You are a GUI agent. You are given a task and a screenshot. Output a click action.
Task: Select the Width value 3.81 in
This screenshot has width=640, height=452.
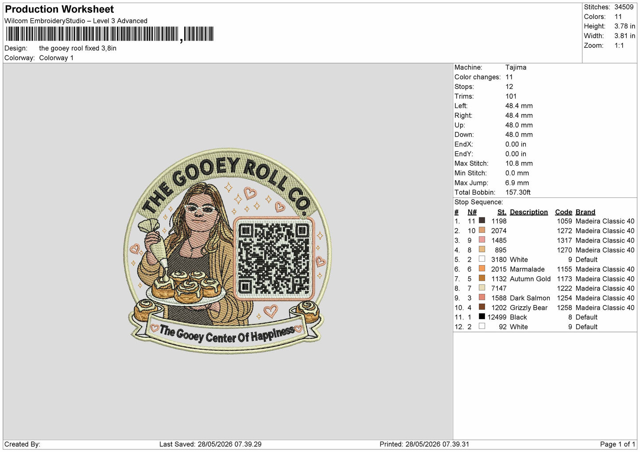coord(624,36)
